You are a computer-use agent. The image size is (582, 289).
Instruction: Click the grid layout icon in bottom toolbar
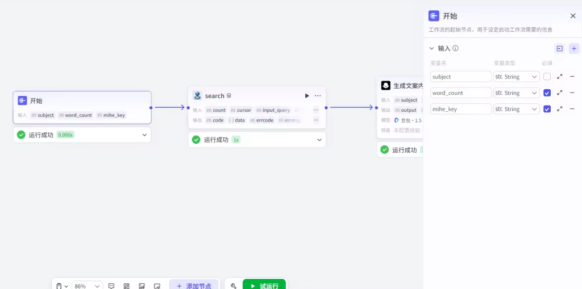127,286
